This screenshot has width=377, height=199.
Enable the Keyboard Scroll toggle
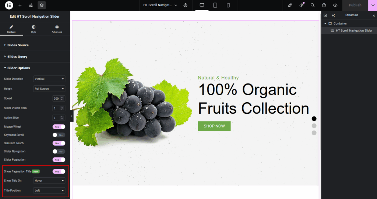tap(59, 135)
